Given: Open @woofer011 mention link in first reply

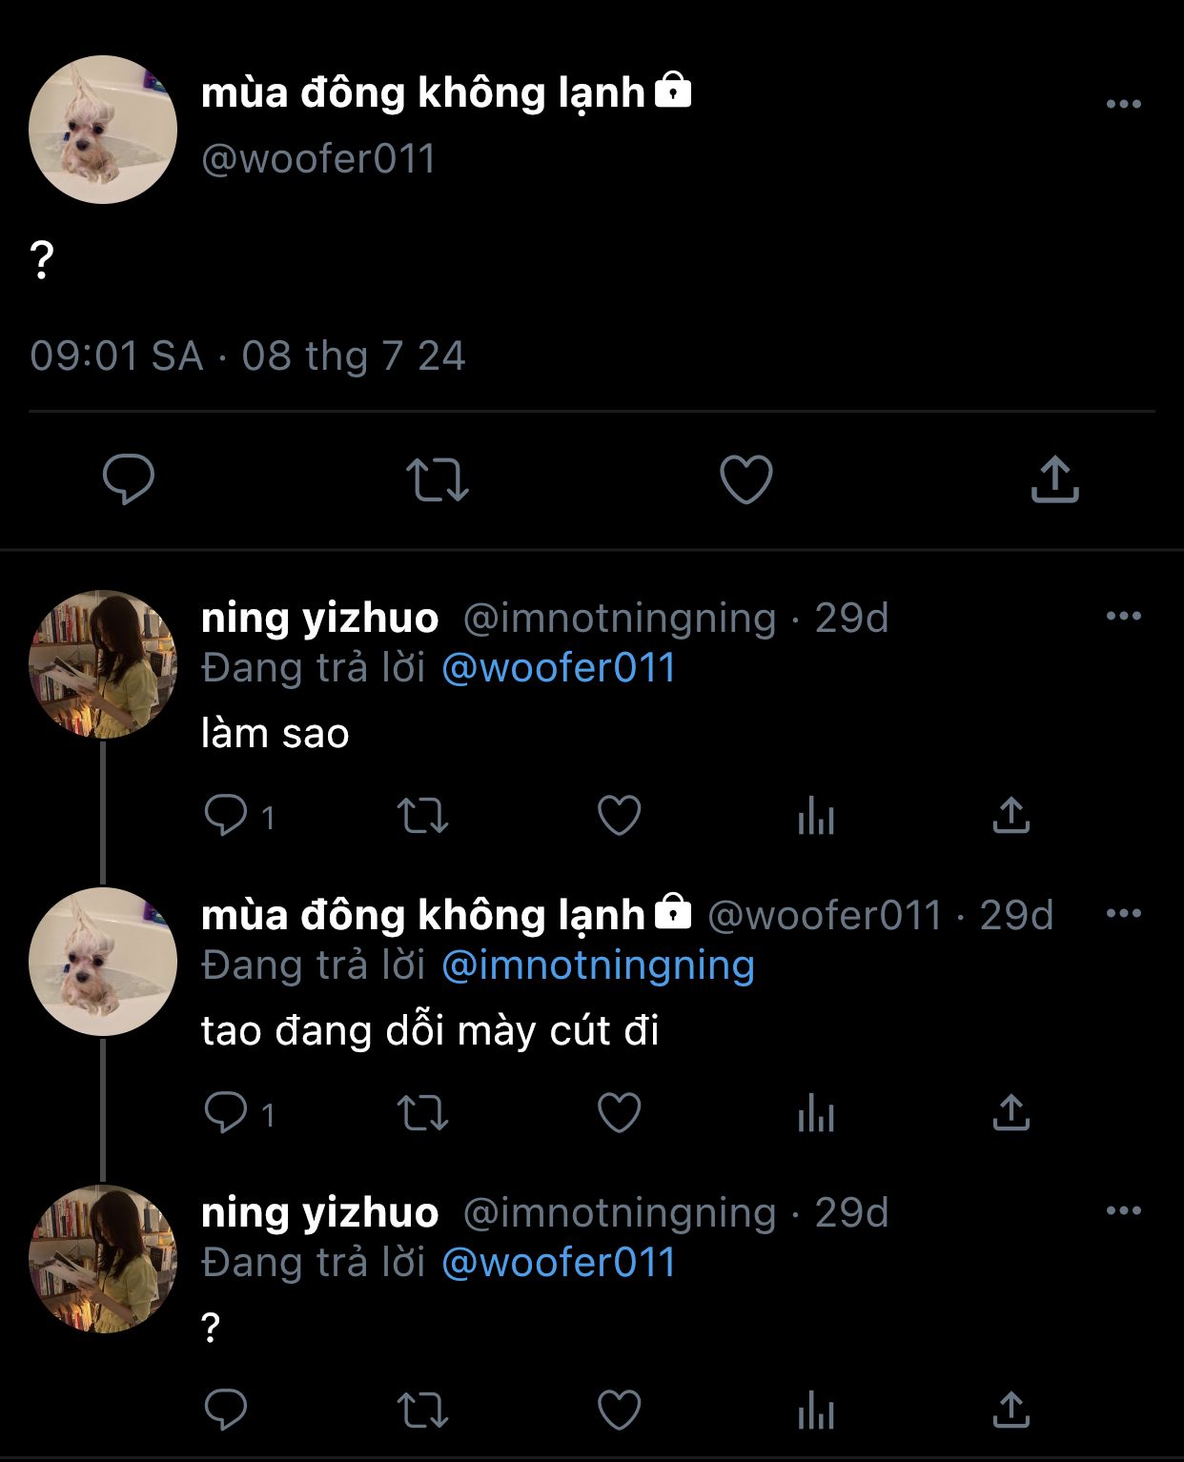Looking at the screenshot, I should [559, 667].
